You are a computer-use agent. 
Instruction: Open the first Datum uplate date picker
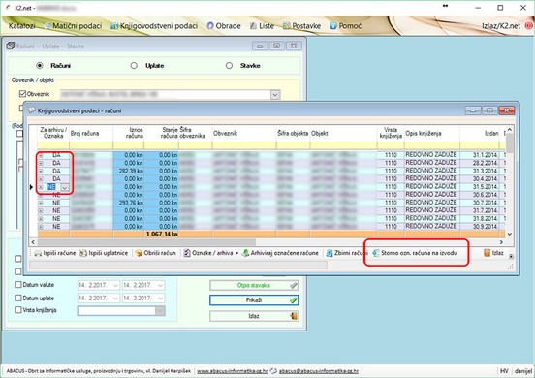pyautogui.click(x=115, y=299)
